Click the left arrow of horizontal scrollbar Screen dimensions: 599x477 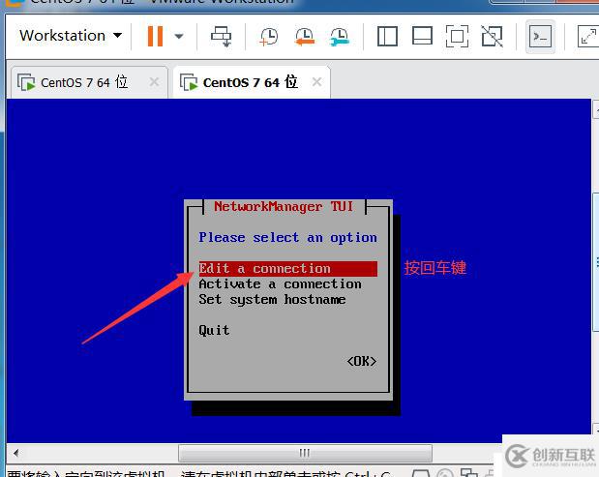[x=15, y=454]
